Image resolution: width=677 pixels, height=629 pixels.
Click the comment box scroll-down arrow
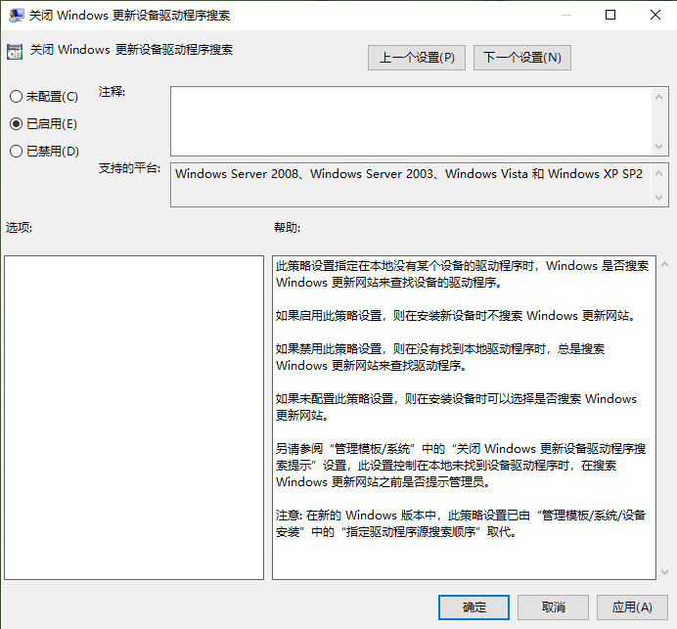point(658,147)
